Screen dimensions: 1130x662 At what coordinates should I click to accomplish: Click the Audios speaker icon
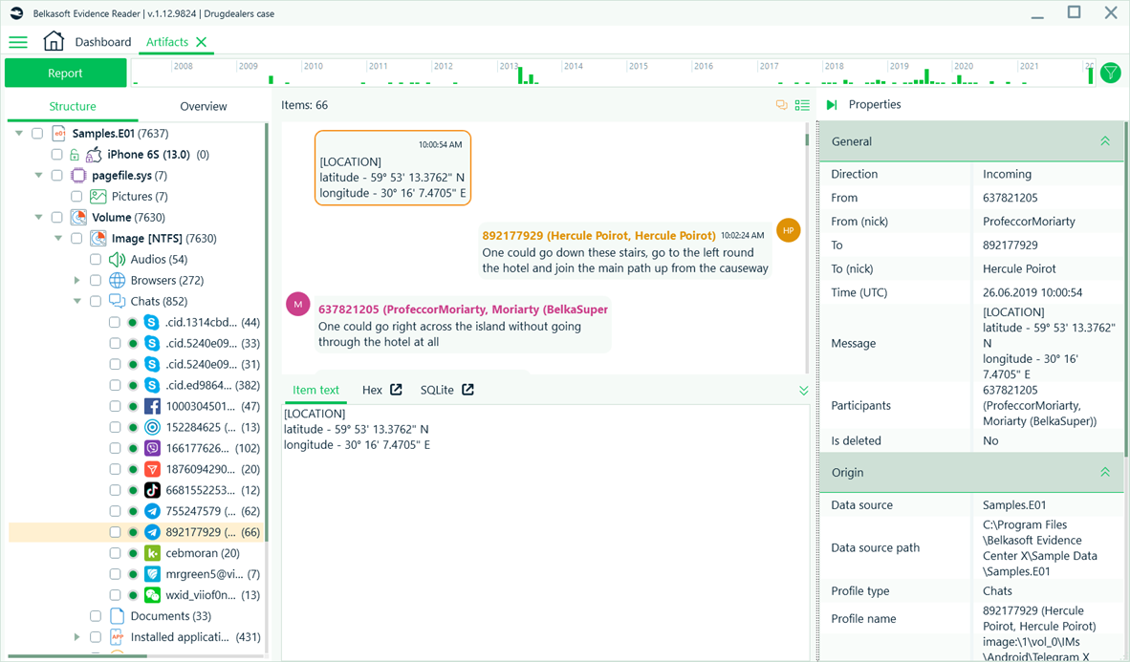[x=117, y=259]
